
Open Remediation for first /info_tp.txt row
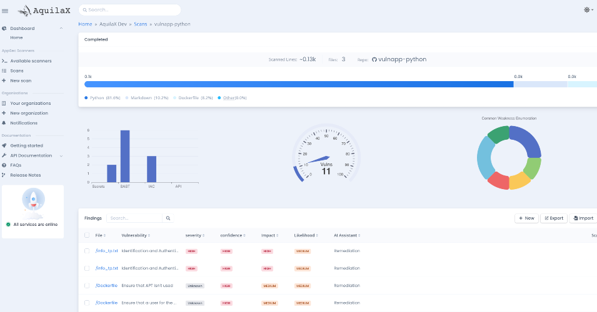coord(347,251)
